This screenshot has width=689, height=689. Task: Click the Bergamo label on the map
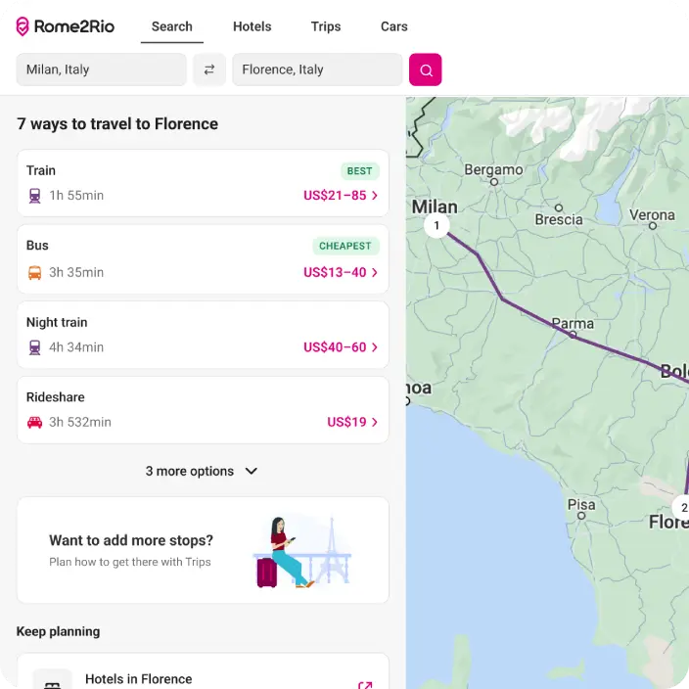[493, 169]
